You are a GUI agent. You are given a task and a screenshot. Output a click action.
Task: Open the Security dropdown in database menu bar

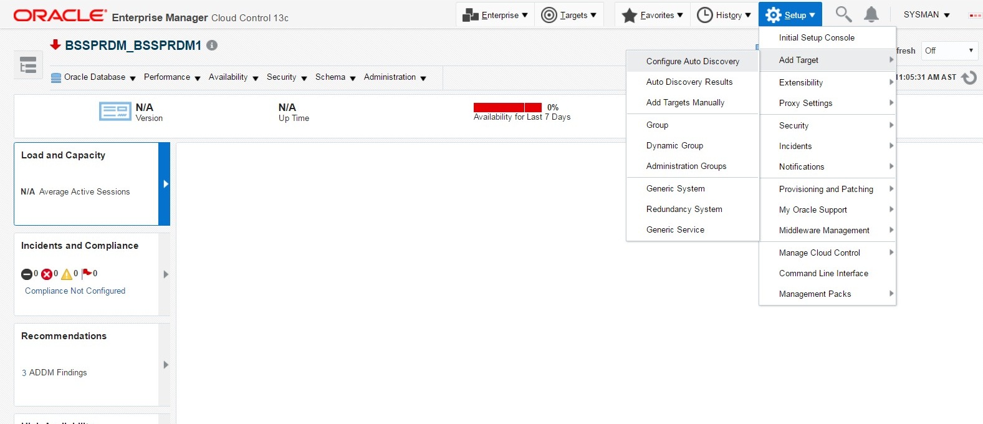point(287,77)
